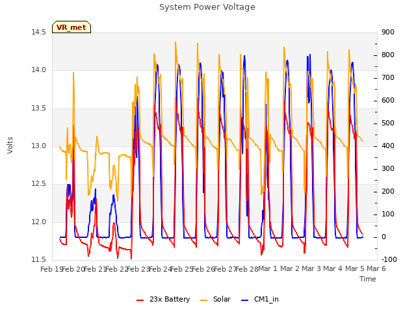Click the Mar 3 date tick label
The width and height of the screenshot is (416, 312).
pyautogui.click(x=311, y=268)
